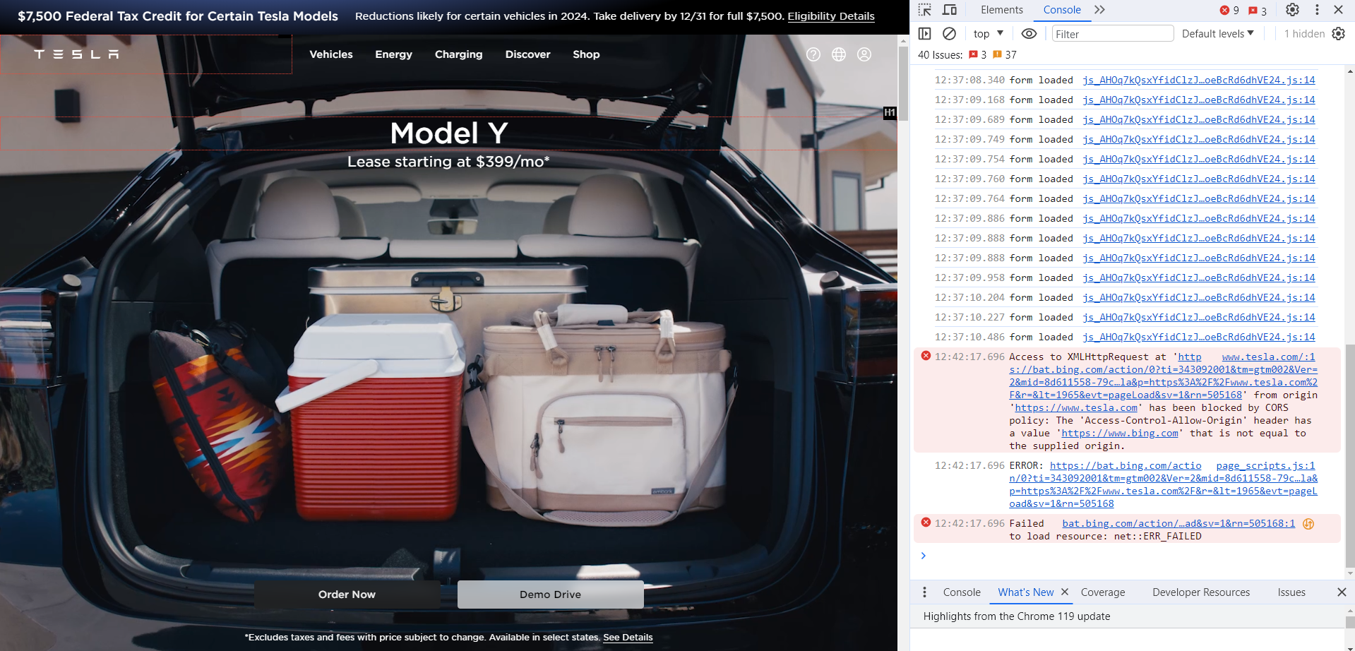Open the top JavaScript context dropdown
Image resolution: width=1355 pixels, height=651 pixels.
point(988,34)
